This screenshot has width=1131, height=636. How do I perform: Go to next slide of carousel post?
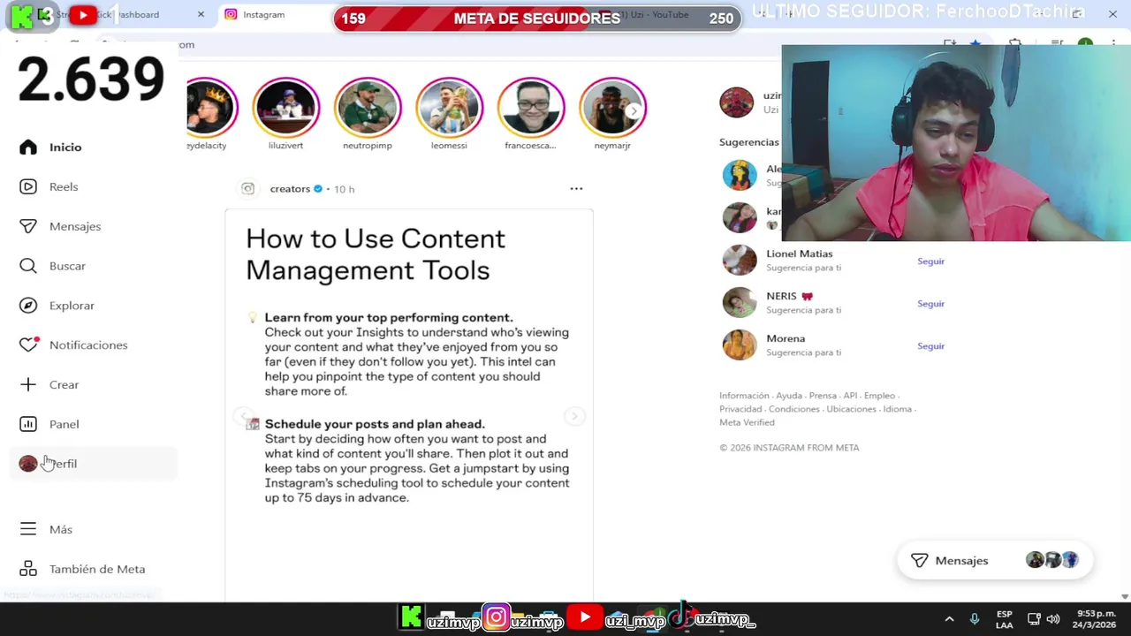click(574, 416)
